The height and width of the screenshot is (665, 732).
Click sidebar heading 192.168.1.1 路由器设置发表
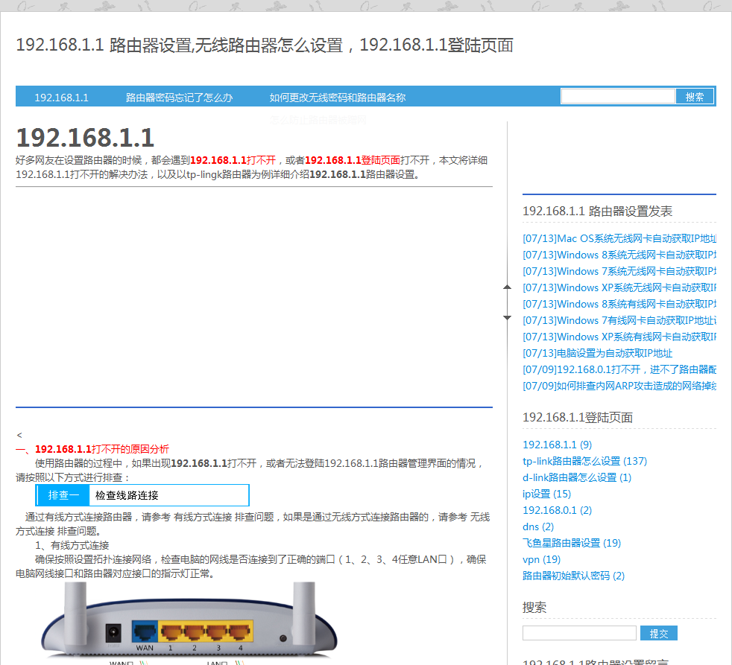597,211
